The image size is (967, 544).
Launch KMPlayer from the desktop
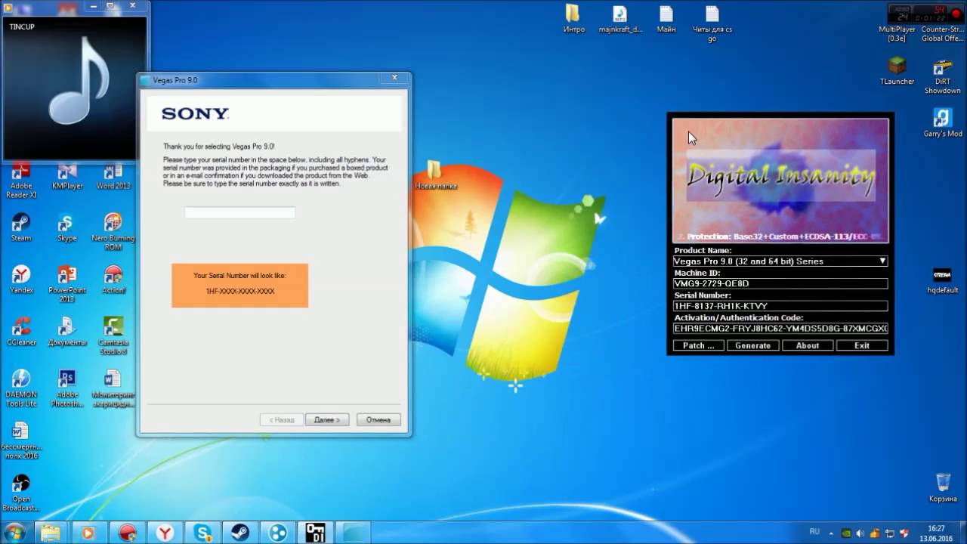point(67,176)
